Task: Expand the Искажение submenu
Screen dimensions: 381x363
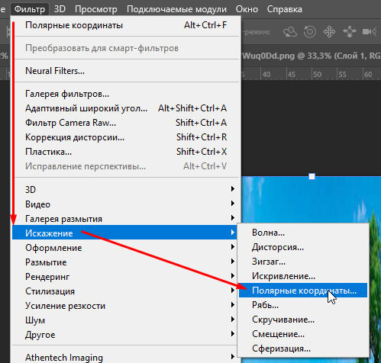Action: (124, 233)
